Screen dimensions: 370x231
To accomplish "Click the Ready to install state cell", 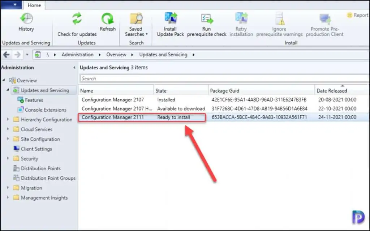I will (x=174, y=117).
